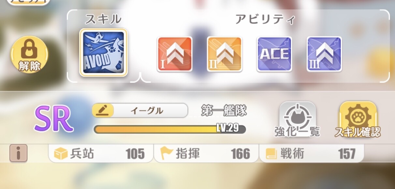Open the ACE ability icon

click(274, 54)
